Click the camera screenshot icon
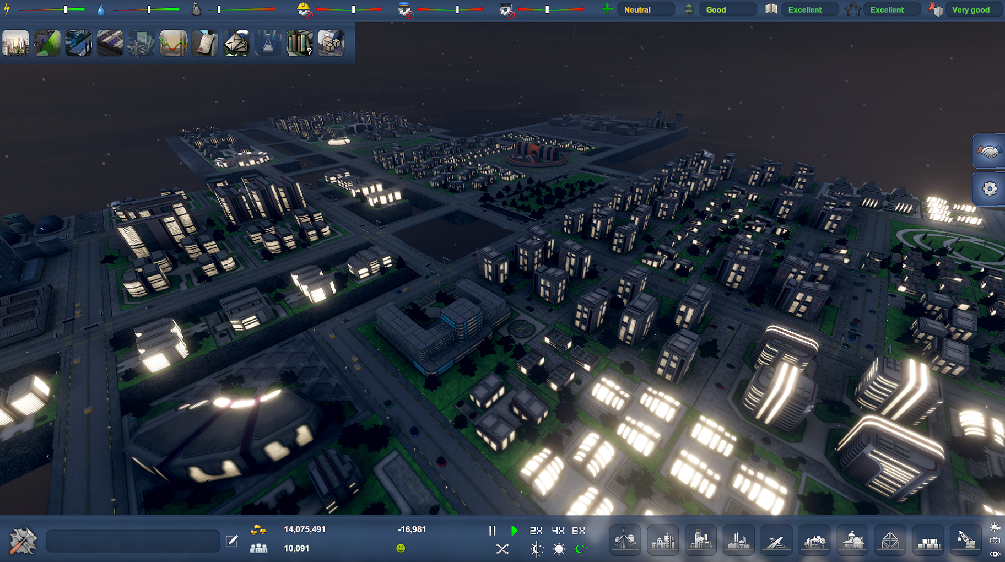This screenshot has width=1005, height=562. click(995, 541)
